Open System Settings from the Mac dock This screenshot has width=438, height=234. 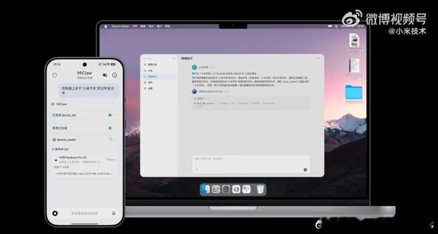[x=226, y=189]
